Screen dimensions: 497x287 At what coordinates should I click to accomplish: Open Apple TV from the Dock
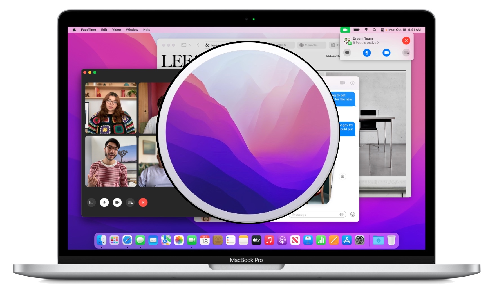click(256, 240)
